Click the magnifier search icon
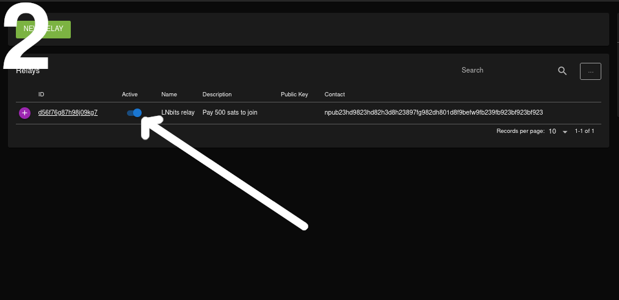 pyautogui.click(x=562, y=71)
